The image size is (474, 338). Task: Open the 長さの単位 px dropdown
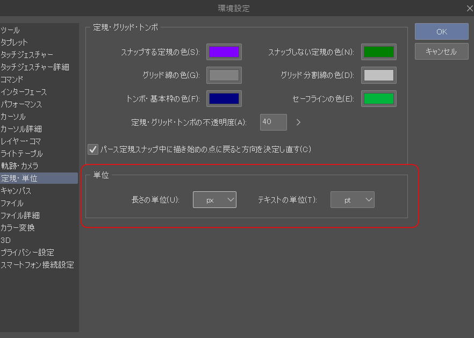coord(214,200)
